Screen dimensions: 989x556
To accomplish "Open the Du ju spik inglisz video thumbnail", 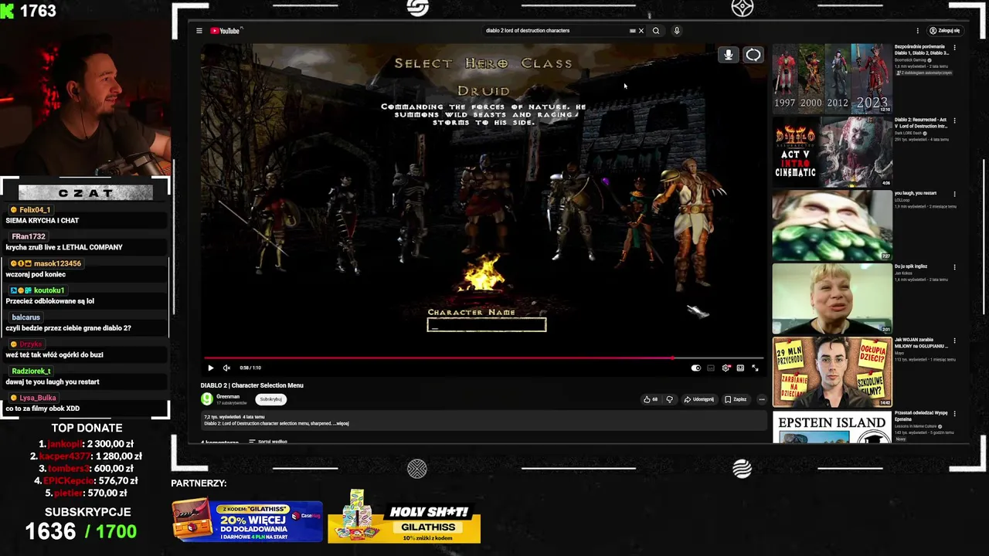I will point(832,299).
